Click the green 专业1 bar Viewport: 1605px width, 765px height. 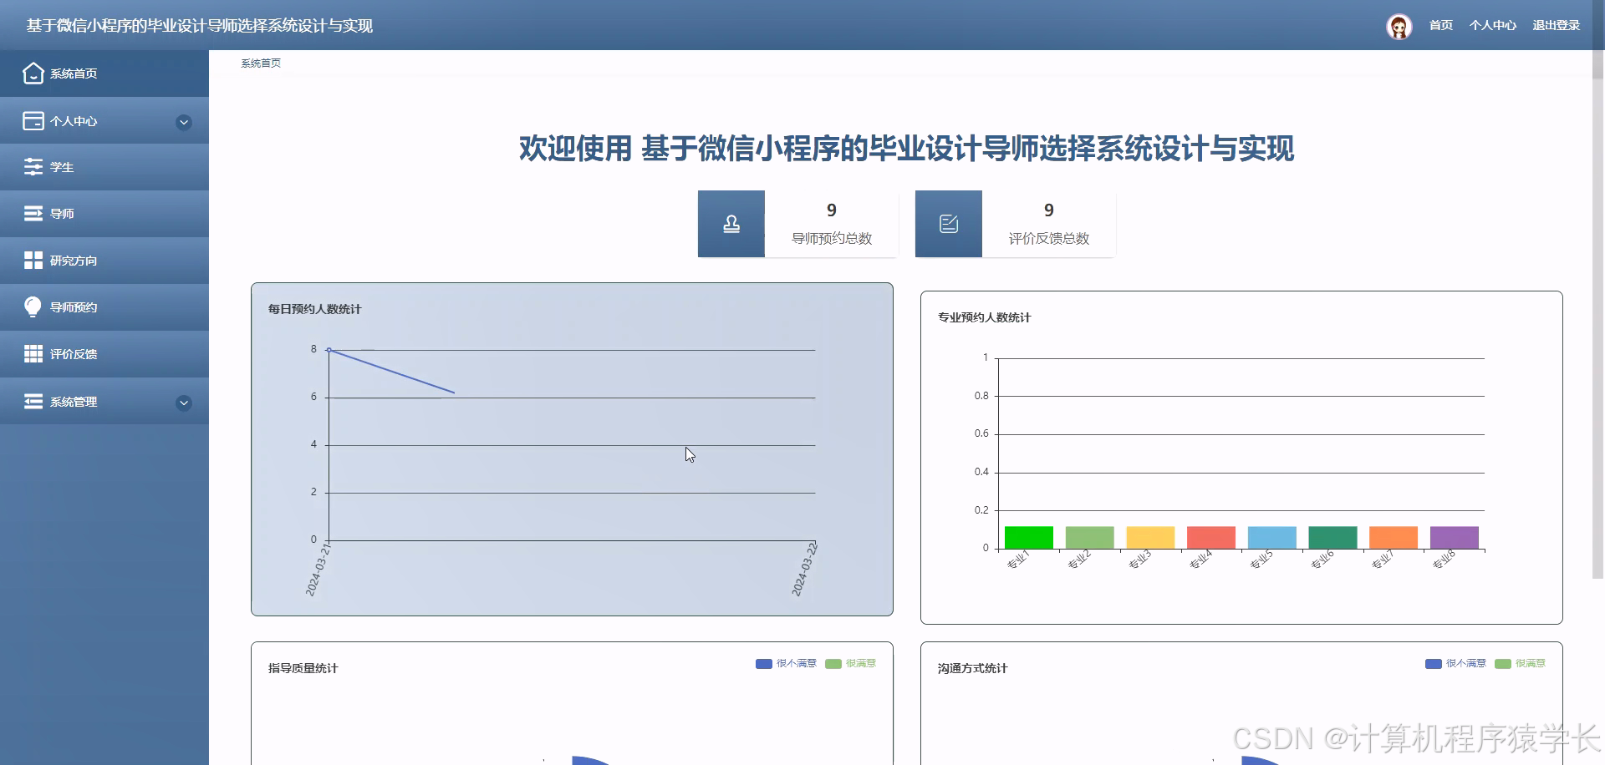coord(1028,537)
